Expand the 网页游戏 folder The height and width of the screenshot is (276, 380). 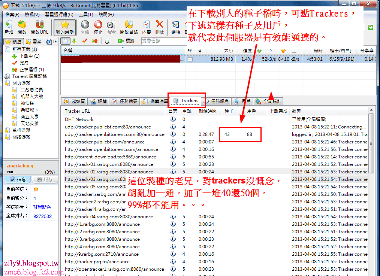(21, 83)
